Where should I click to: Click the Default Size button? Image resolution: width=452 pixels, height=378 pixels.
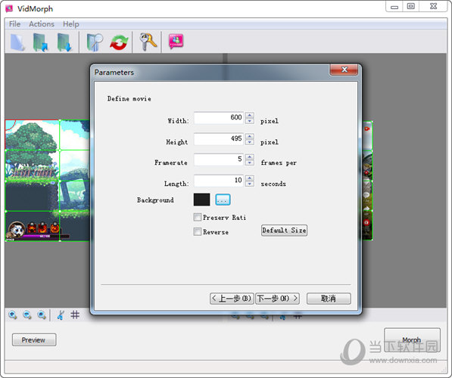coord(284,231)
